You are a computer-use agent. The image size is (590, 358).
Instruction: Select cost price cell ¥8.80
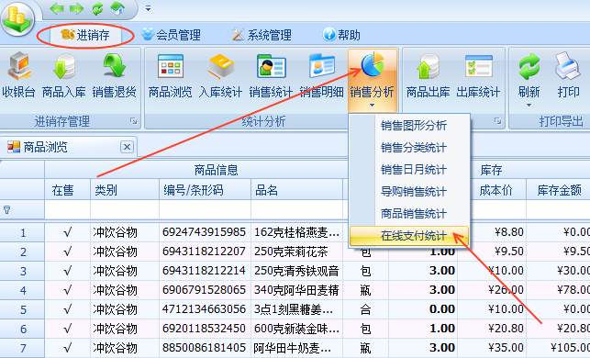pyautogui.click(x=498, y=232)
